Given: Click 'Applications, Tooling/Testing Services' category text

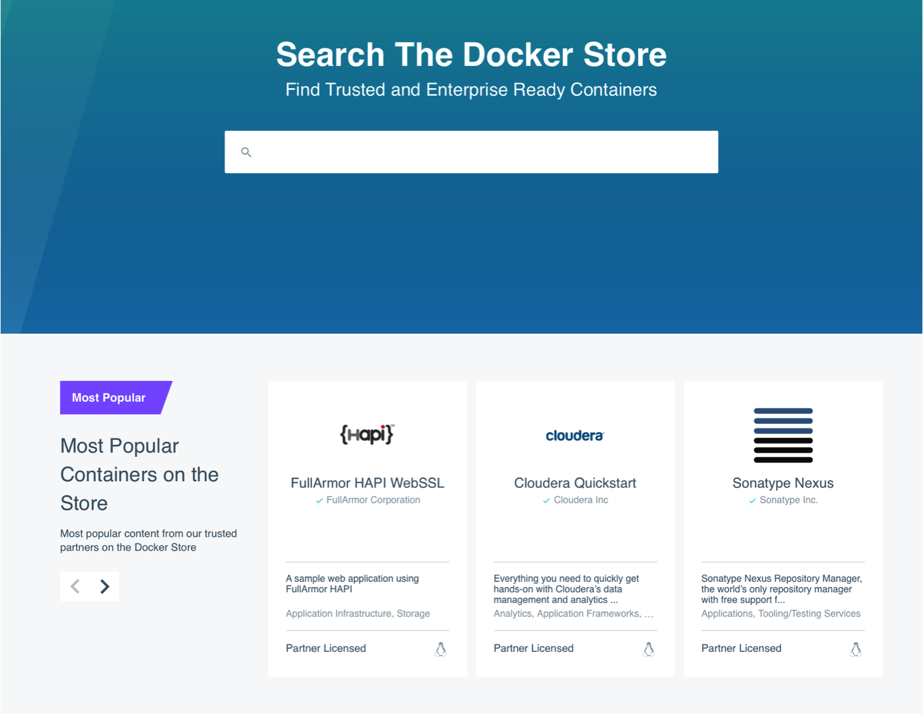Looking at the screenshot, I should [781, 614].
